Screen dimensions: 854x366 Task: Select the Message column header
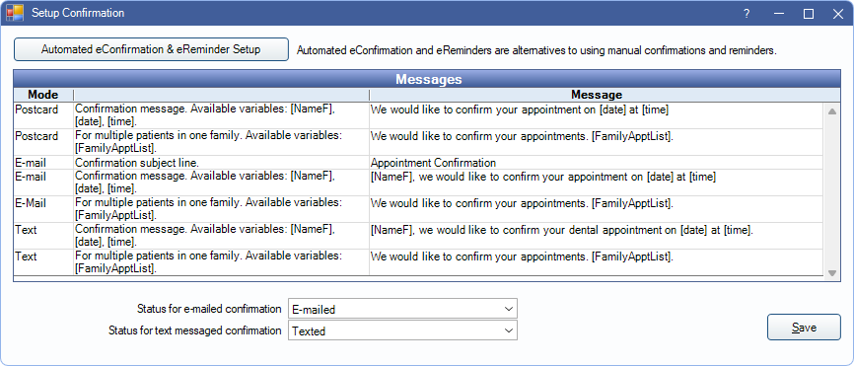(x=597, y=95)
